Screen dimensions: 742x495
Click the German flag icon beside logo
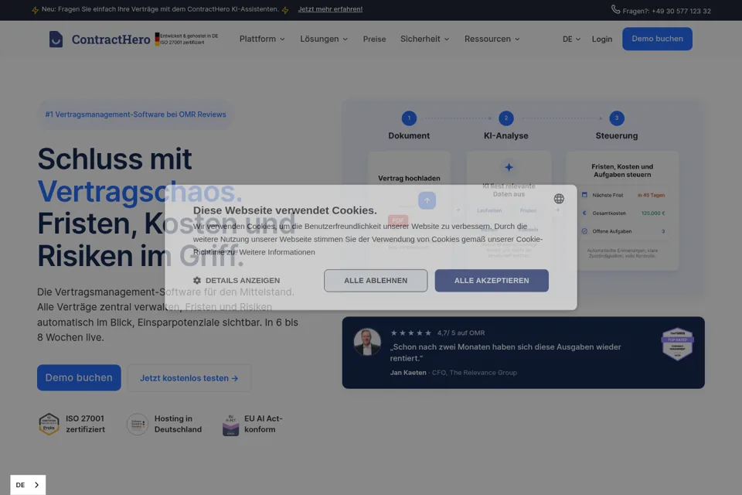coord(157,39)
